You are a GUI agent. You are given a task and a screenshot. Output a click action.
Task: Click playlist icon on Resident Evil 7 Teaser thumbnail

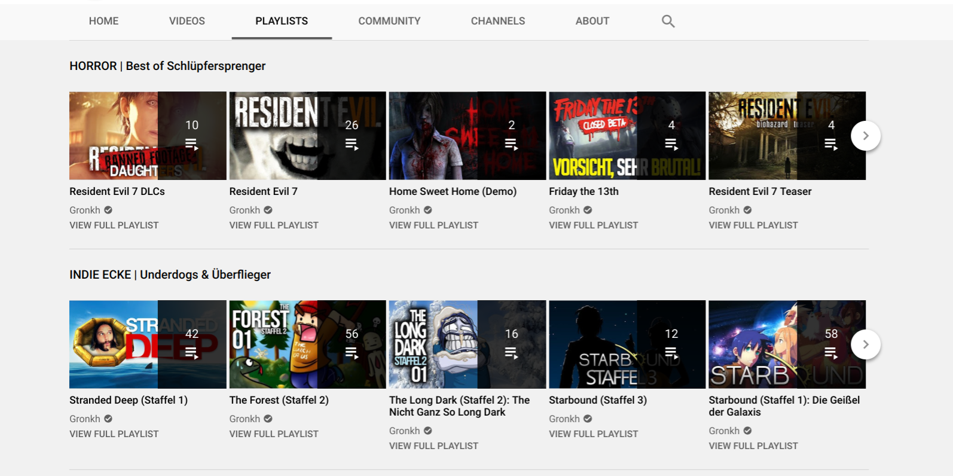pyautogui.click(x=831, y=144)
